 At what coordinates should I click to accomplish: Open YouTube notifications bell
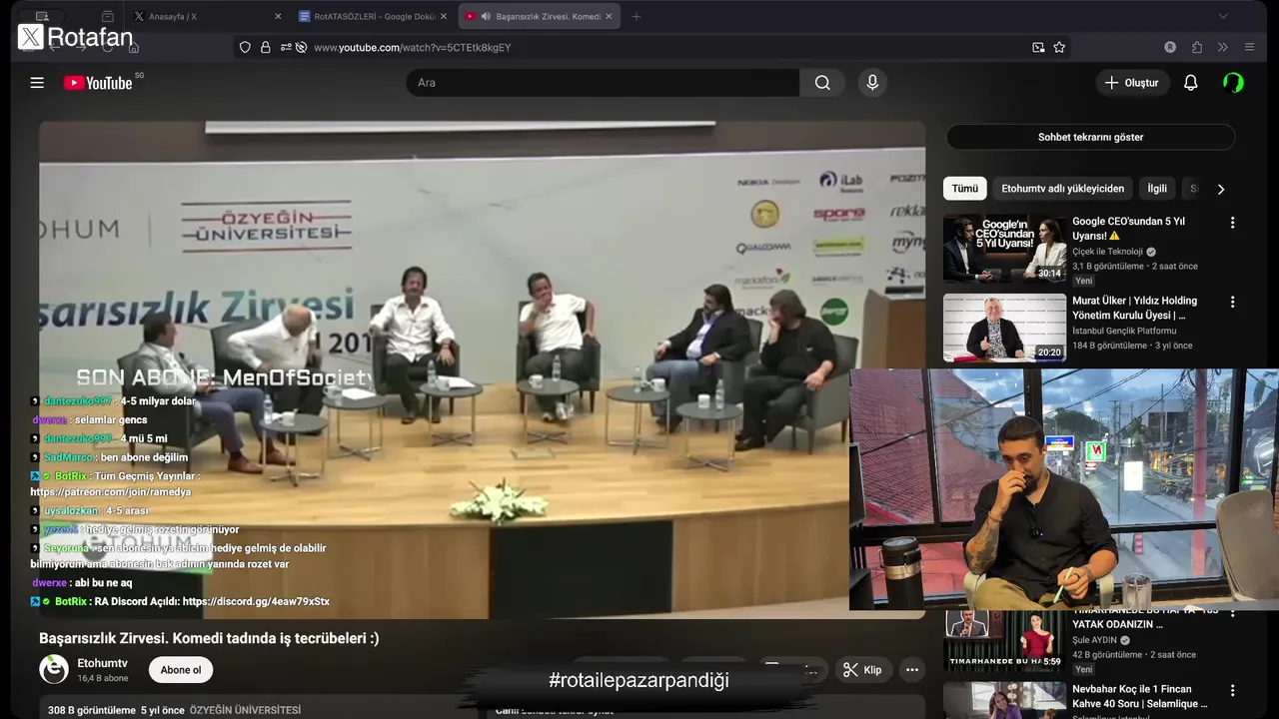pyautogui.click(x=1190, y=83)
